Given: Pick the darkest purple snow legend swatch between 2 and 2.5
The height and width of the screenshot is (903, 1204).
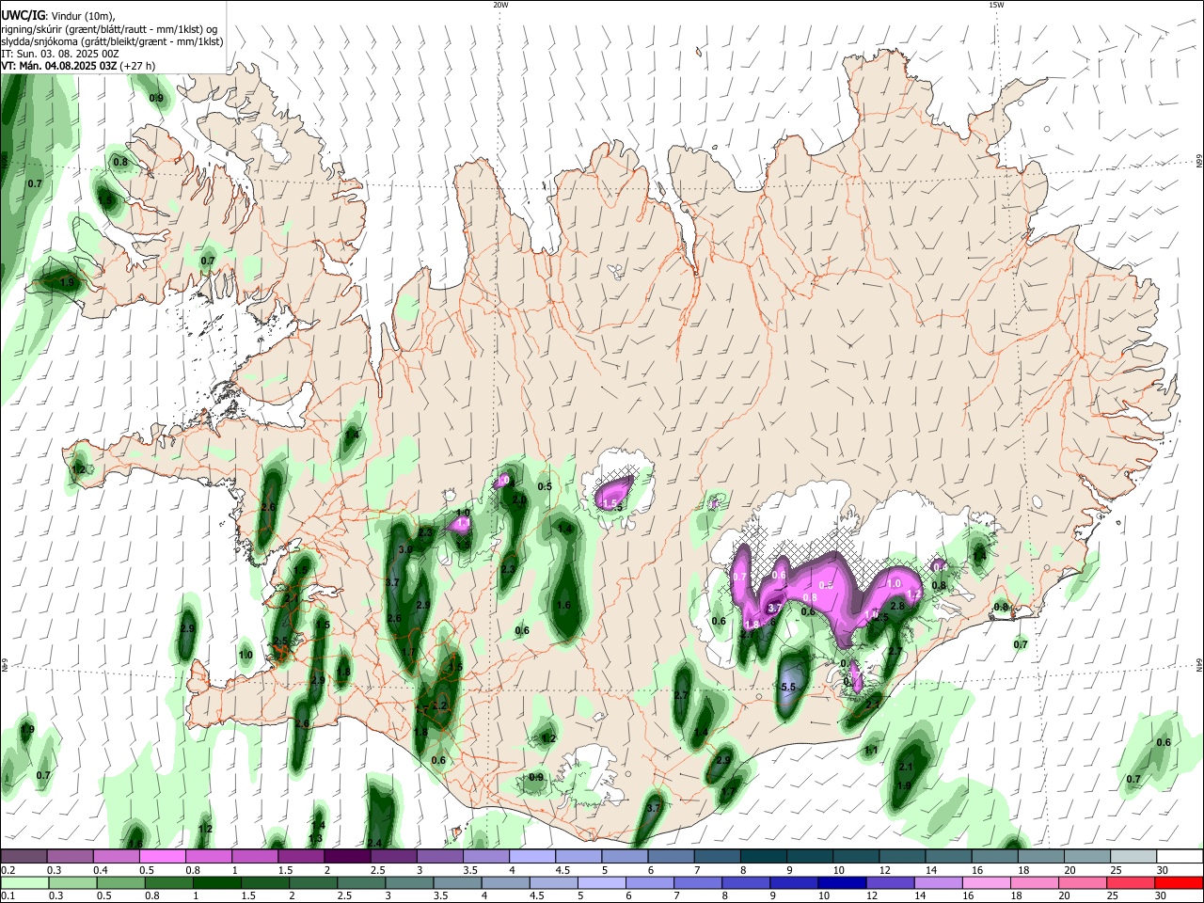Looking at the screenshot, I should tap(346, 857).
